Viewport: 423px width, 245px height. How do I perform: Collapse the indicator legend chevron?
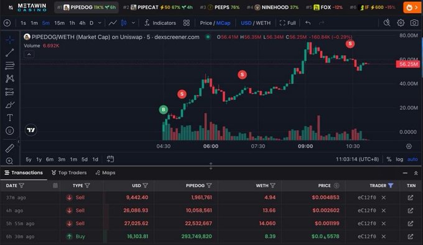[29, 55]
